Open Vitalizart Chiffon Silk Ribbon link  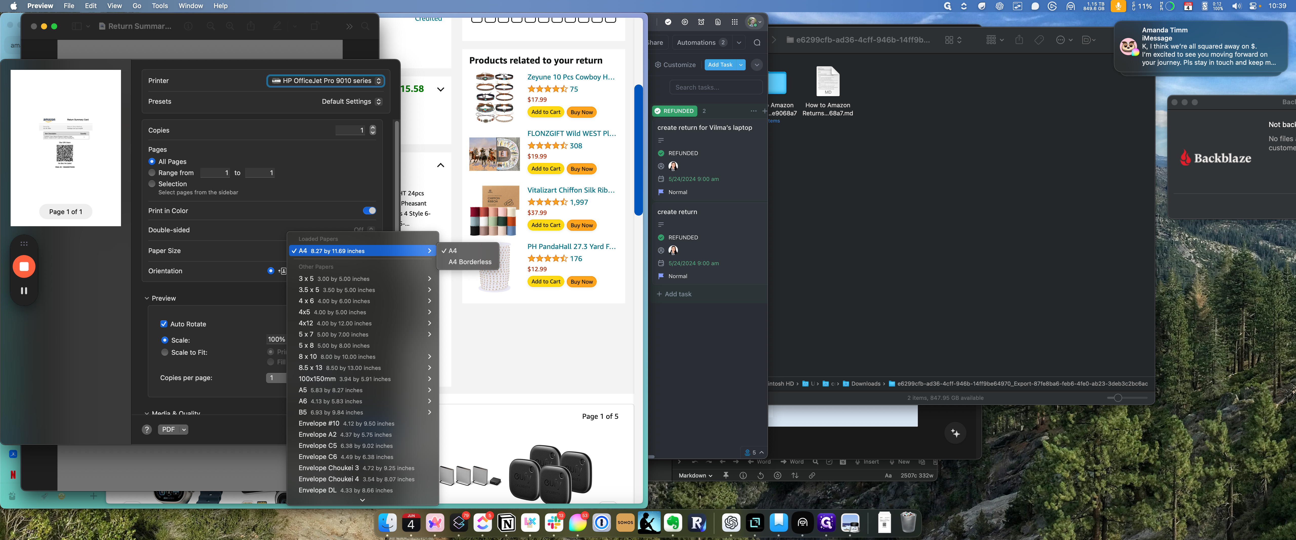pos(571,190)
